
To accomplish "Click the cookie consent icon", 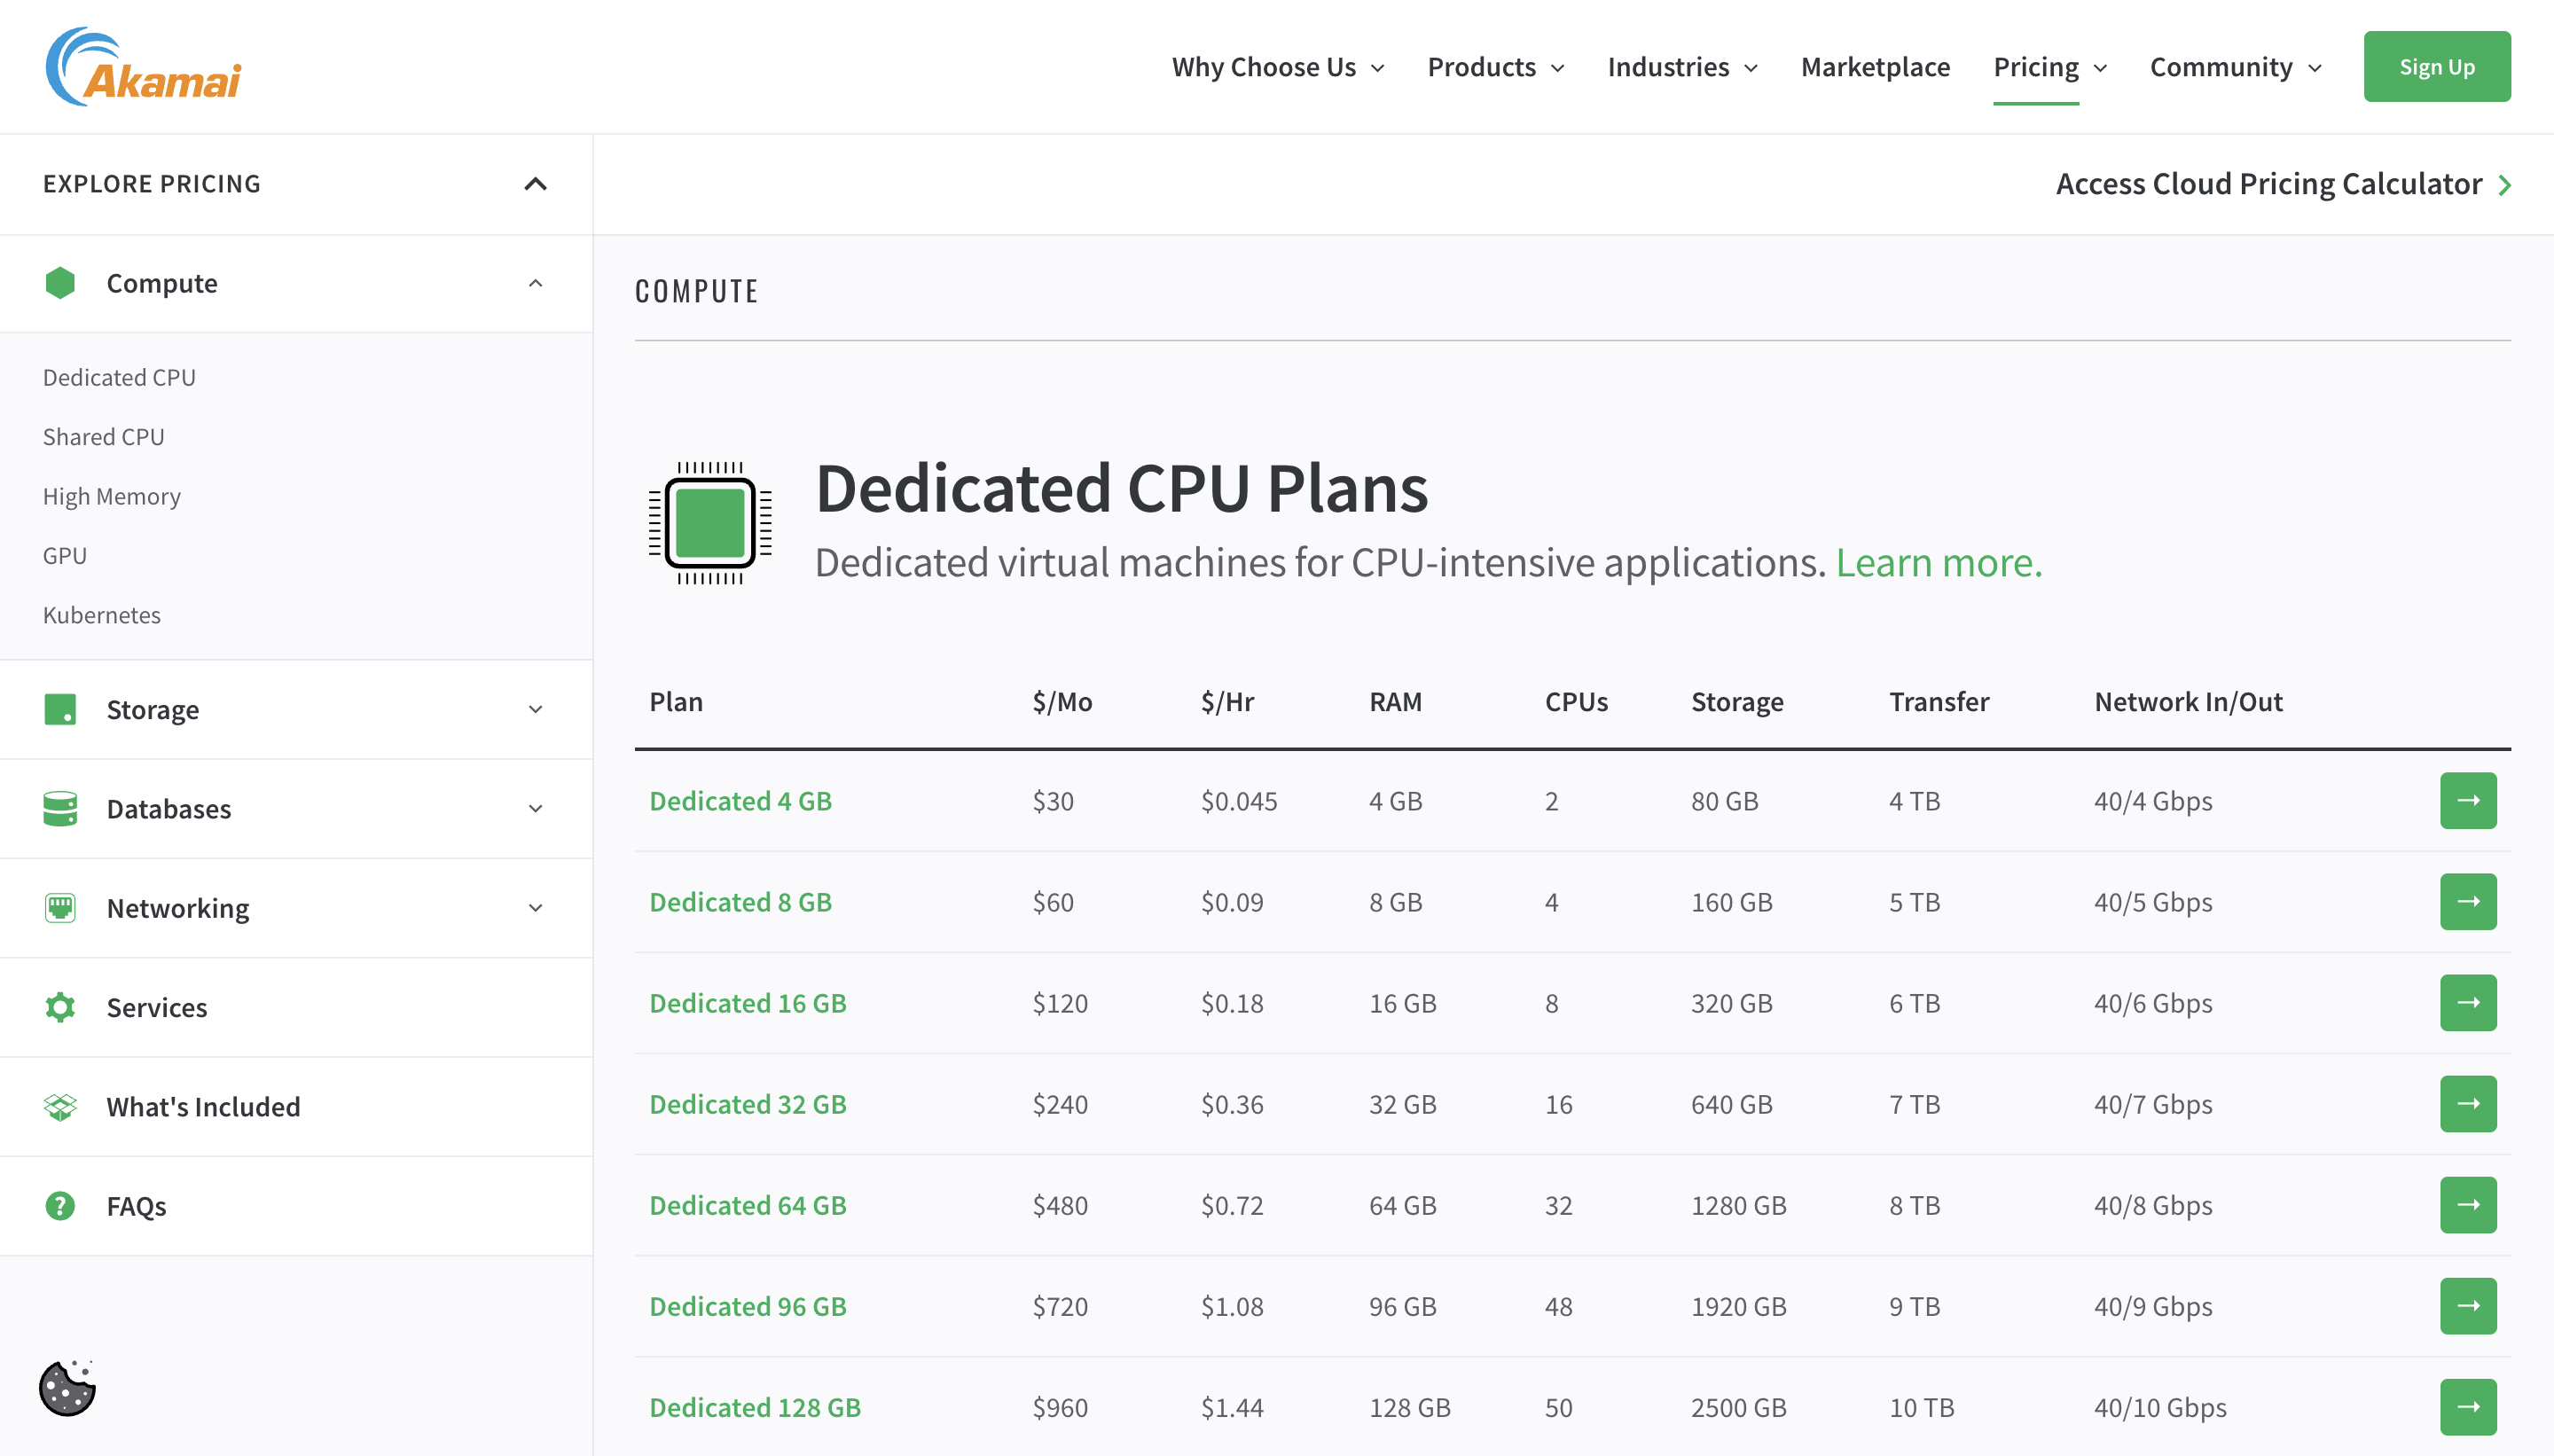I will point(67,1389).
